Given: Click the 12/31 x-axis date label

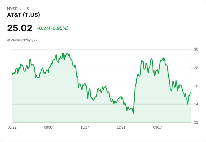Looking at the screenshot, I should [x=121, y=127].
